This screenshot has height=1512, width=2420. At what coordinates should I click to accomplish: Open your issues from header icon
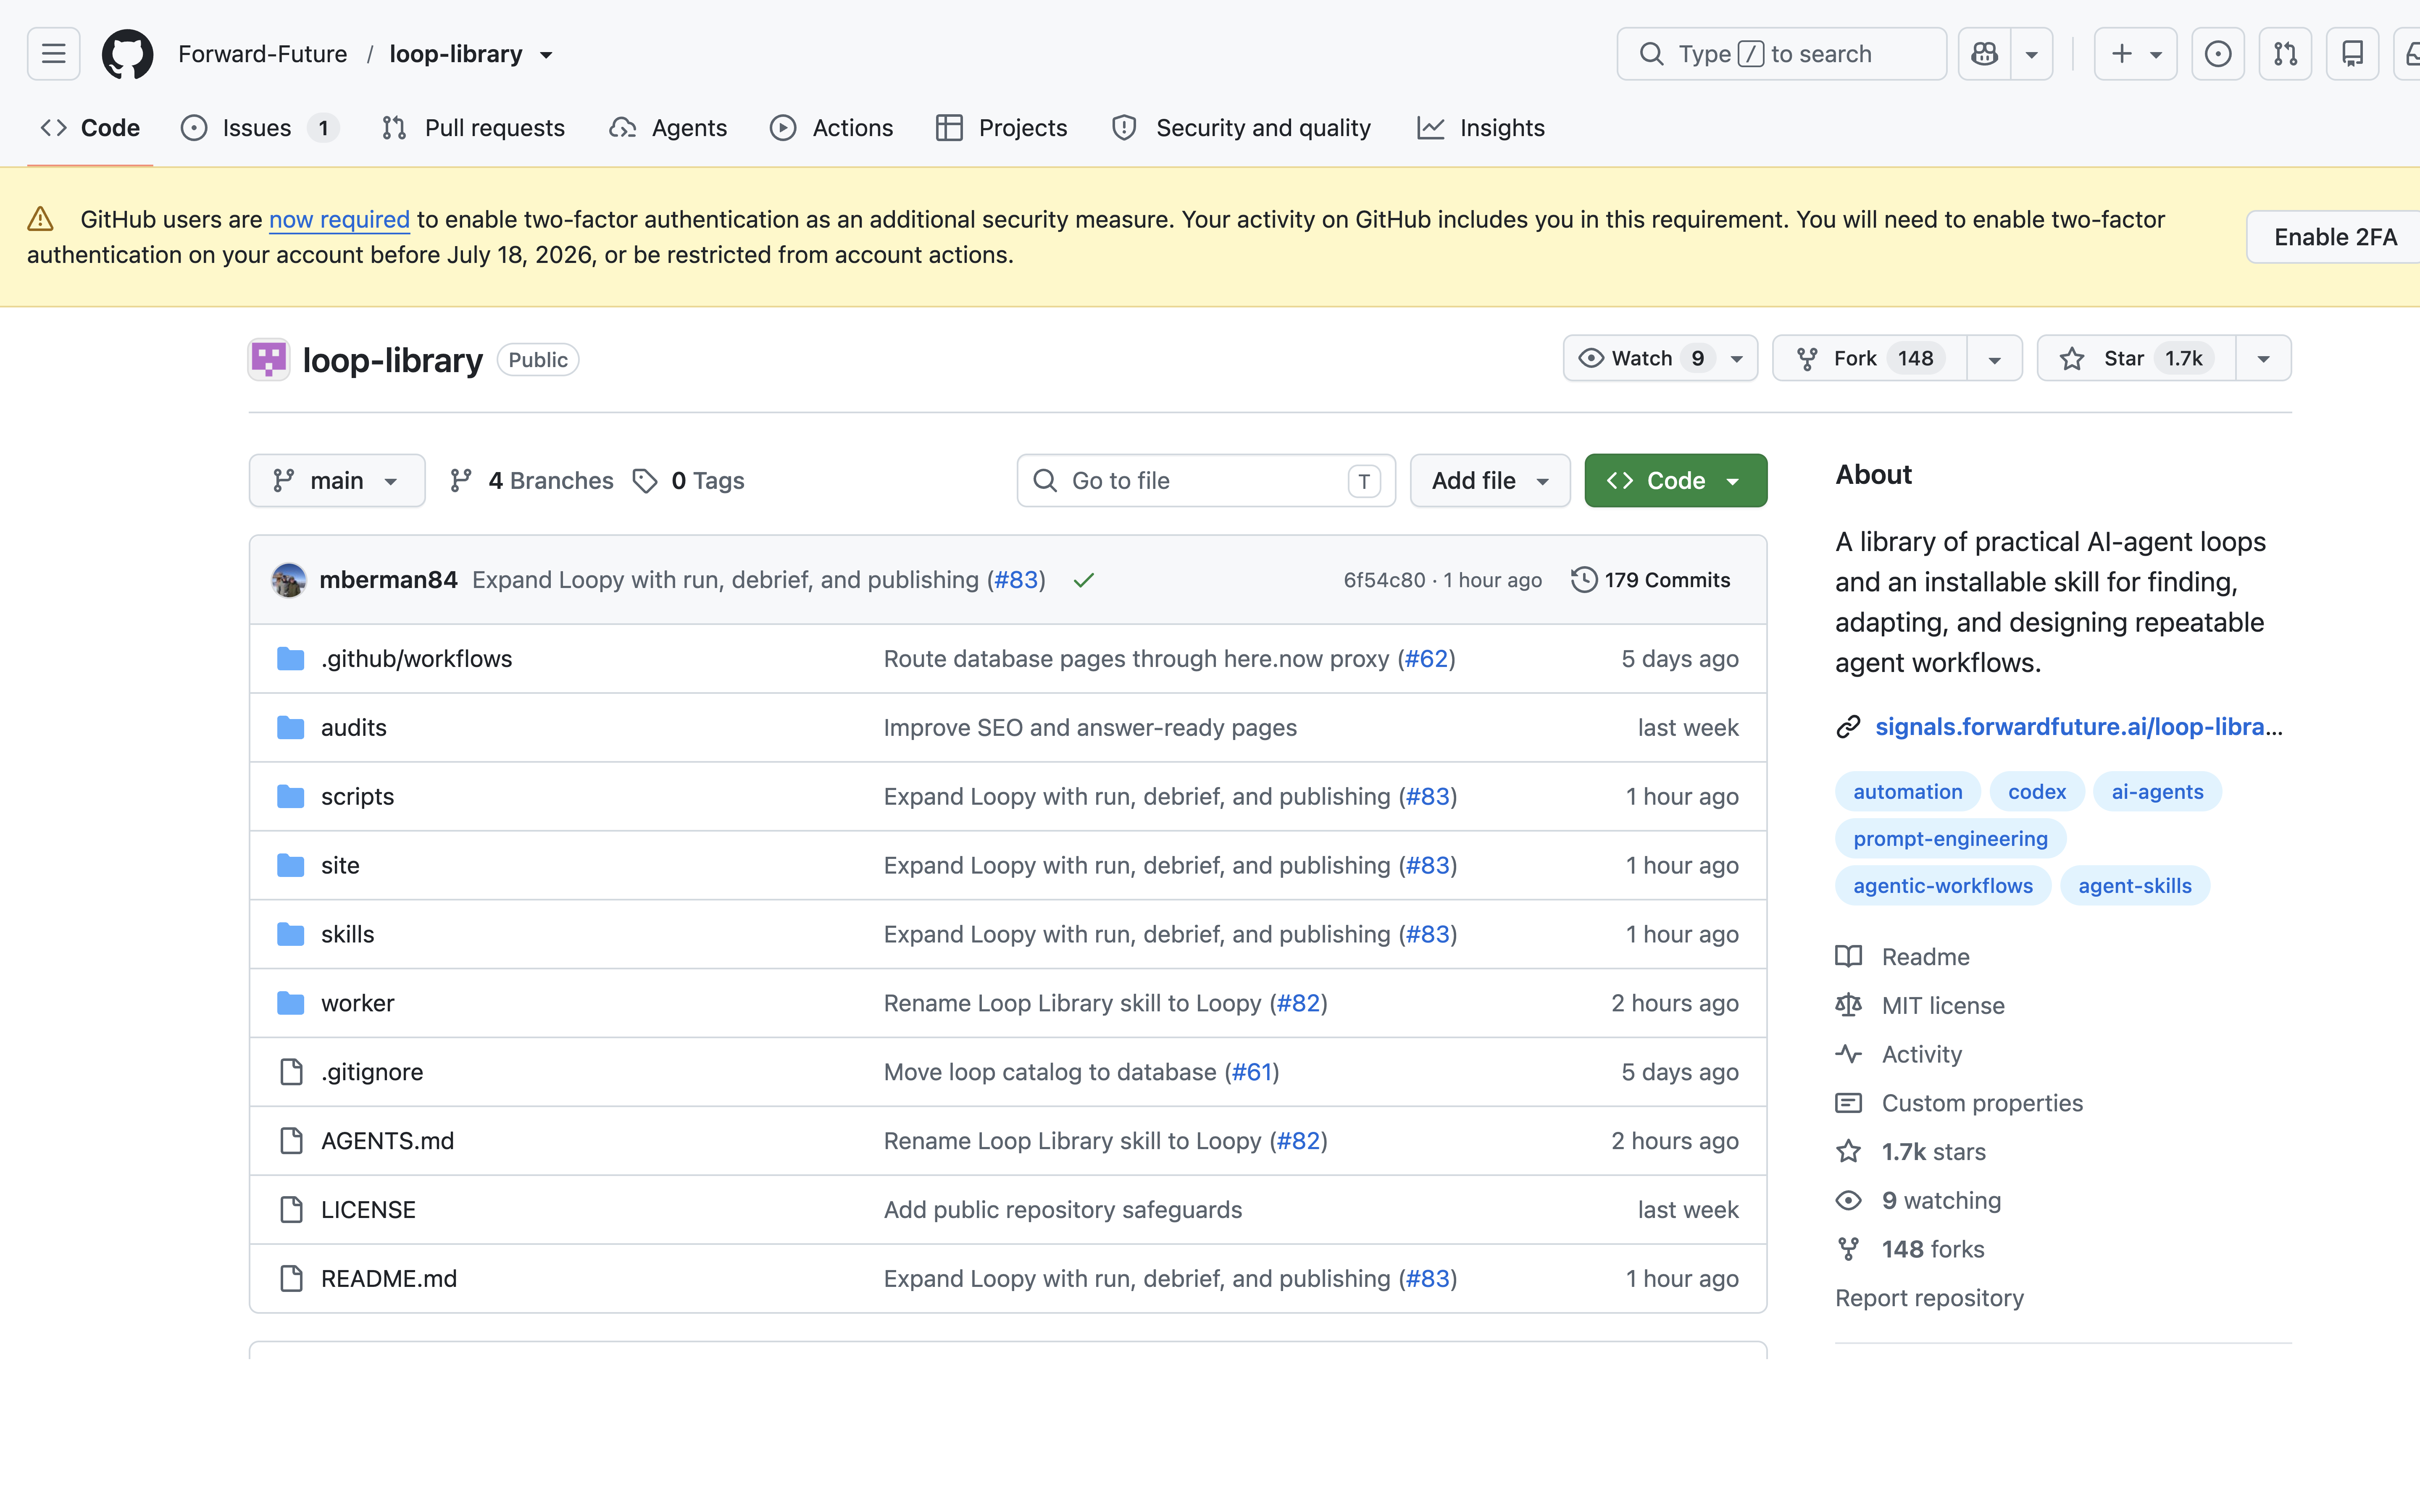(2218, 54)
